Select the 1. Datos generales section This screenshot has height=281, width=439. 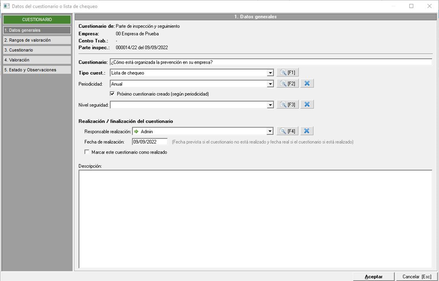click(x=37, y=30)
